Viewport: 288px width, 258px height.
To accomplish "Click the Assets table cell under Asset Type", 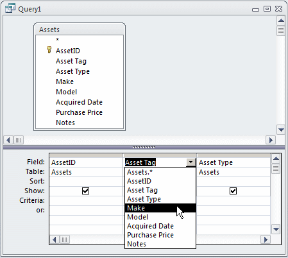I will coord(233,172).
